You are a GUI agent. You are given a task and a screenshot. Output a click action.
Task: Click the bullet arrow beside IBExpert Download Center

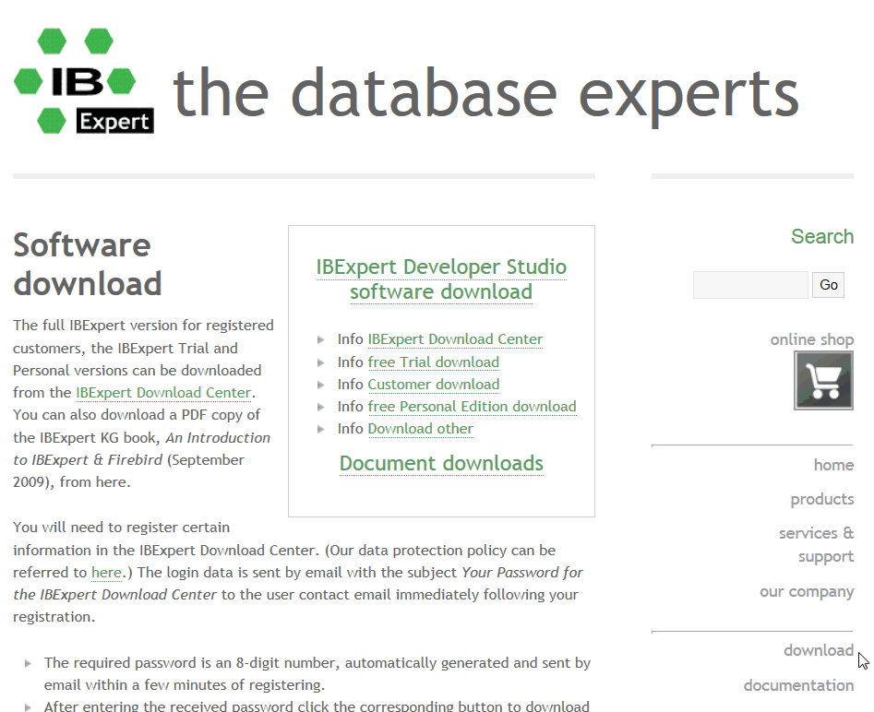pos(320,339)
